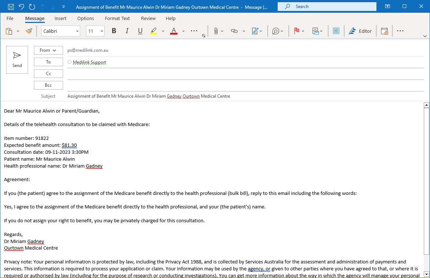Image resolution: width=430 pixels, height=278 pixels.
Task: Open the From account selector
Action: 48,50
